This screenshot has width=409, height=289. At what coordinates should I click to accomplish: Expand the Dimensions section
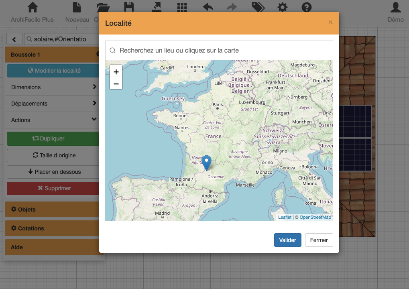click(x=52, y=87)
